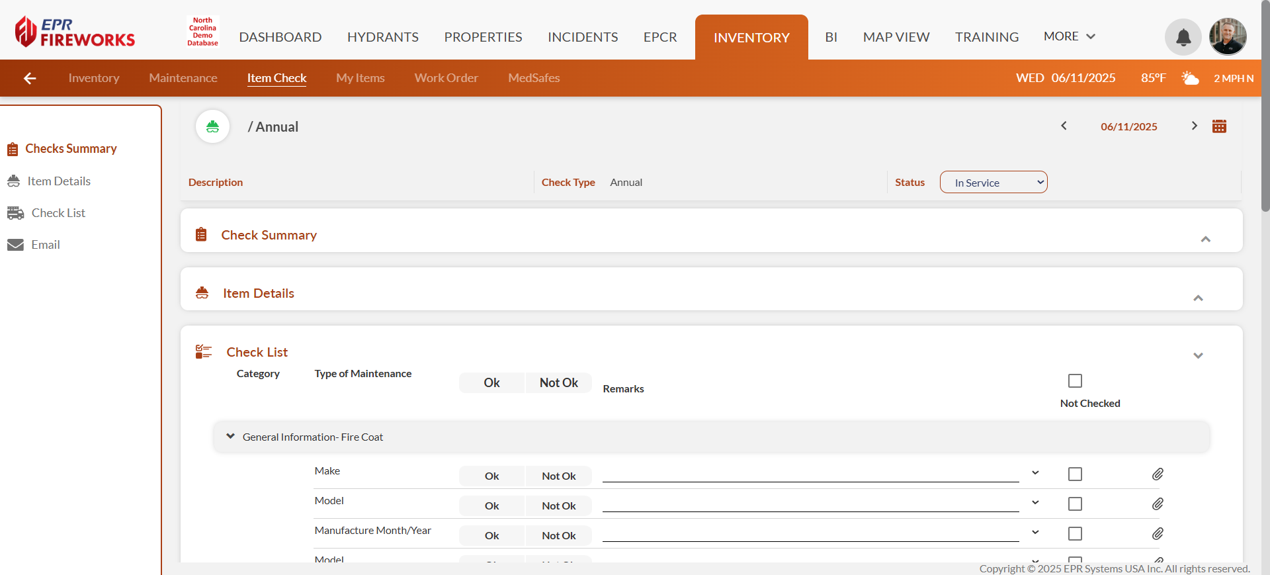This screenshot has width=1270, height=575.
Task: Advance to next date arrow
Action: click(x=1194, y=126)
